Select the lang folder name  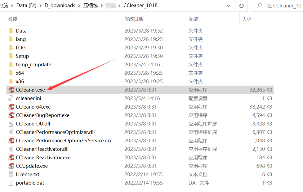(21, 39)
